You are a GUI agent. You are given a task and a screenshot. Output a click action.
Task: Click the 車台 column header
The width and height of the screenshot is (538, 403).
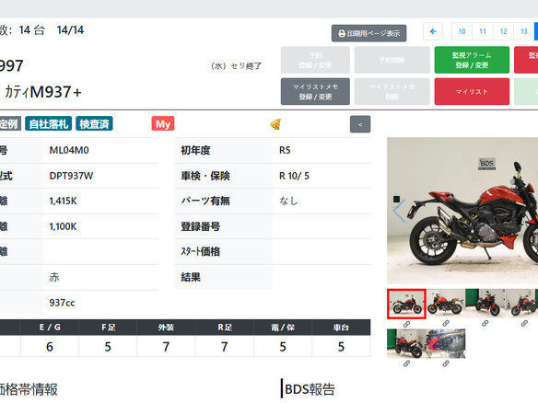[x=341, y=328]
